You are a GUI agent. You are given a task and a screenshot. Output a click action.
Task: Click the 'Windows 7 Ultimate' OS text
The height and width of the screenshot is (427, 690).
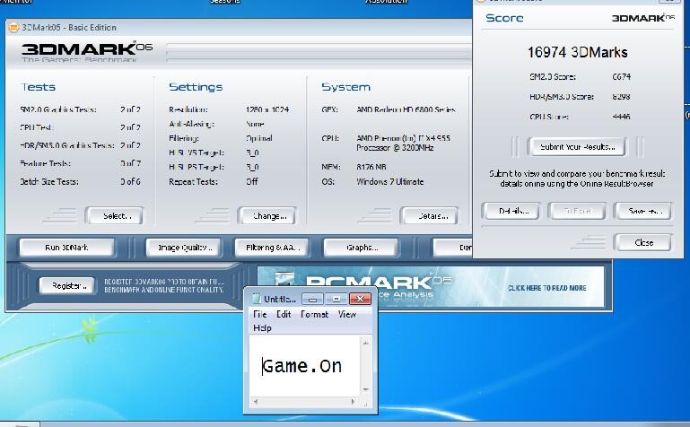click(x=390, y=181)
